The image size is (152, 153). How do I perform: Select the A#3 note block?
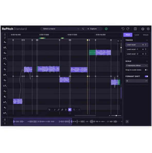click(x=18, y=101)
